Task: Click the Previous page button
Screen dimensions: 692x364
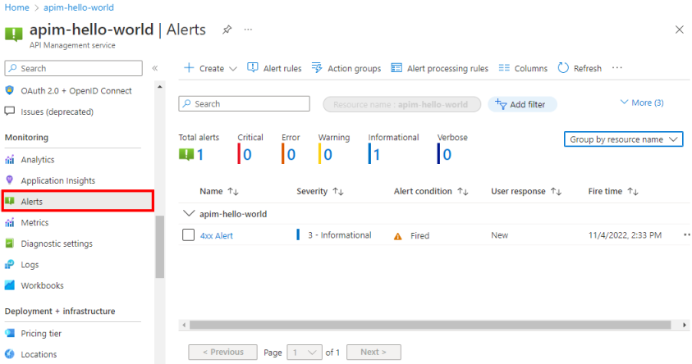Action: (x=223, y=352)
